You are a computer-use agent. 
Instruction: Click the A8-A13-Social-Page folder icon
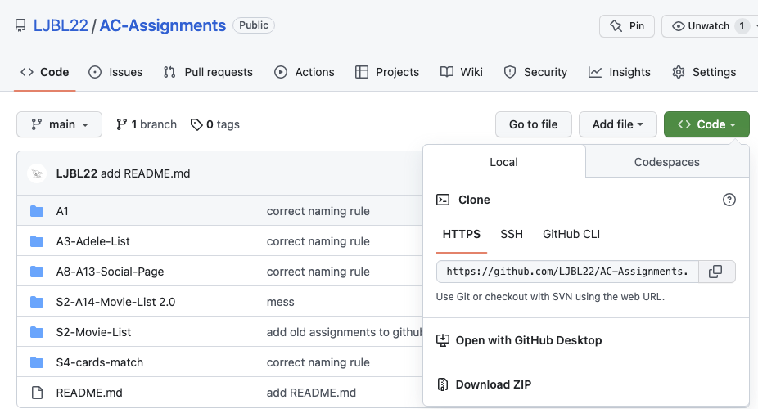click(x=37, y=272)
